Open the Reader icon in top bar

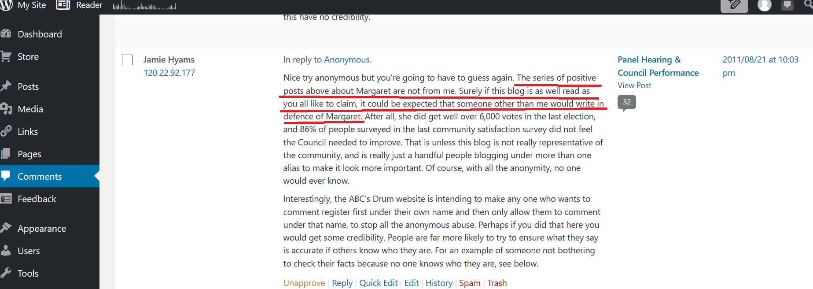(63, 5)
